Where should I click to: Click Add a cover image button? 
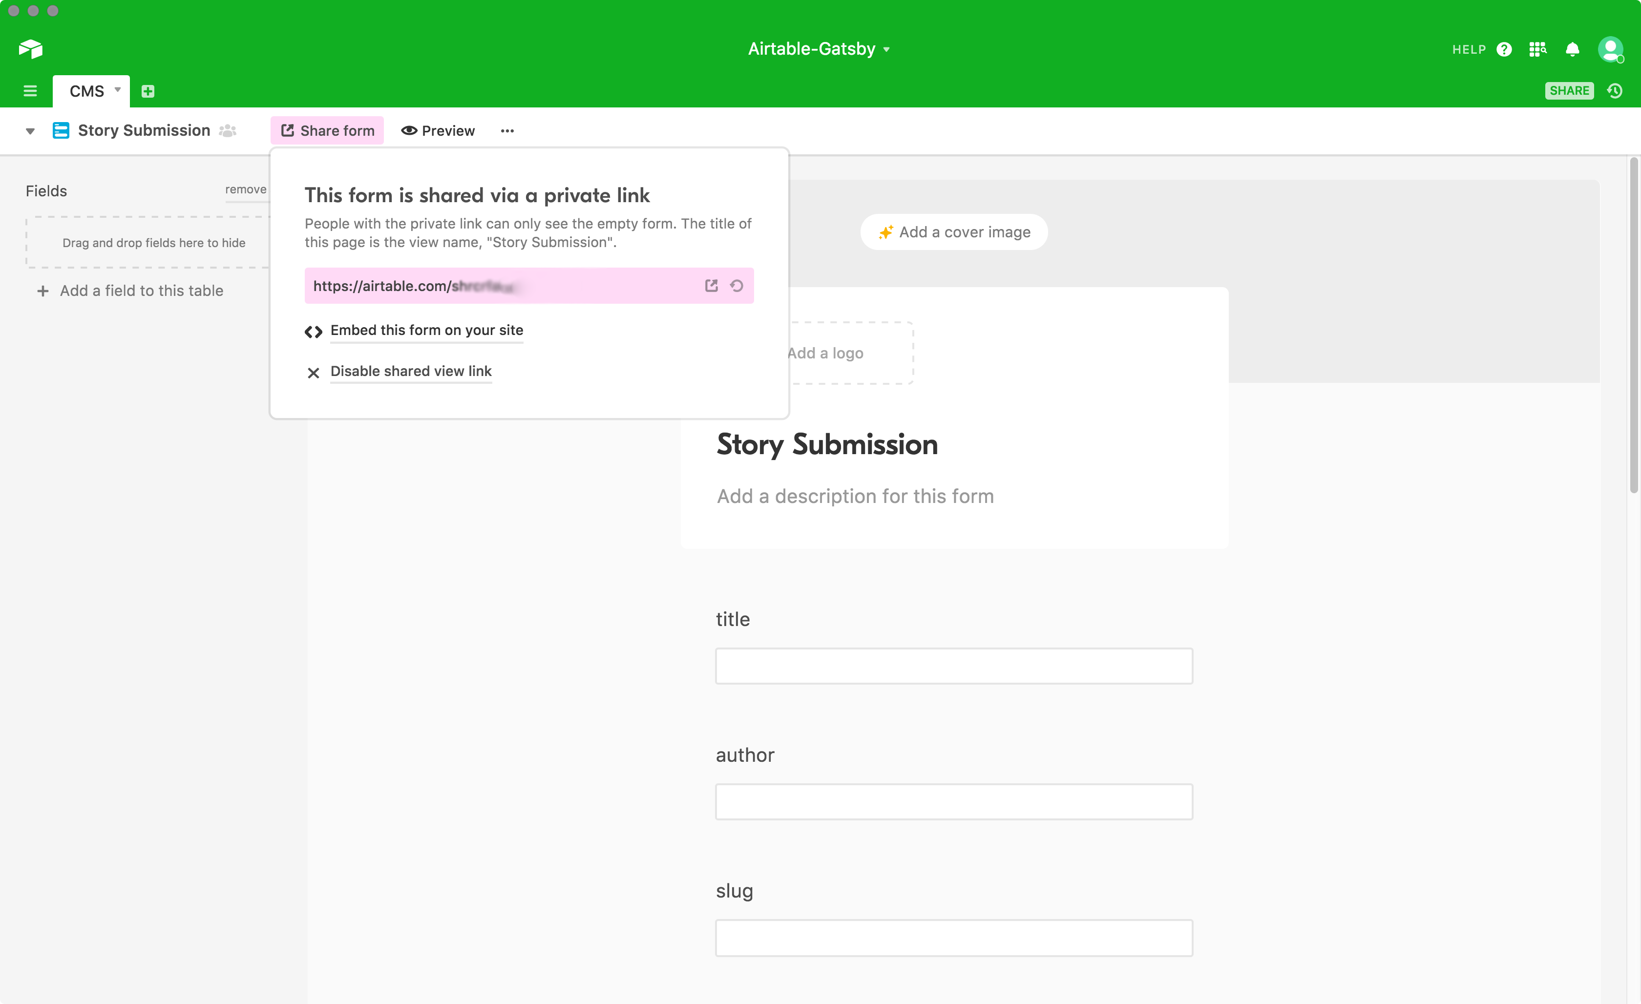click(954, 232)
